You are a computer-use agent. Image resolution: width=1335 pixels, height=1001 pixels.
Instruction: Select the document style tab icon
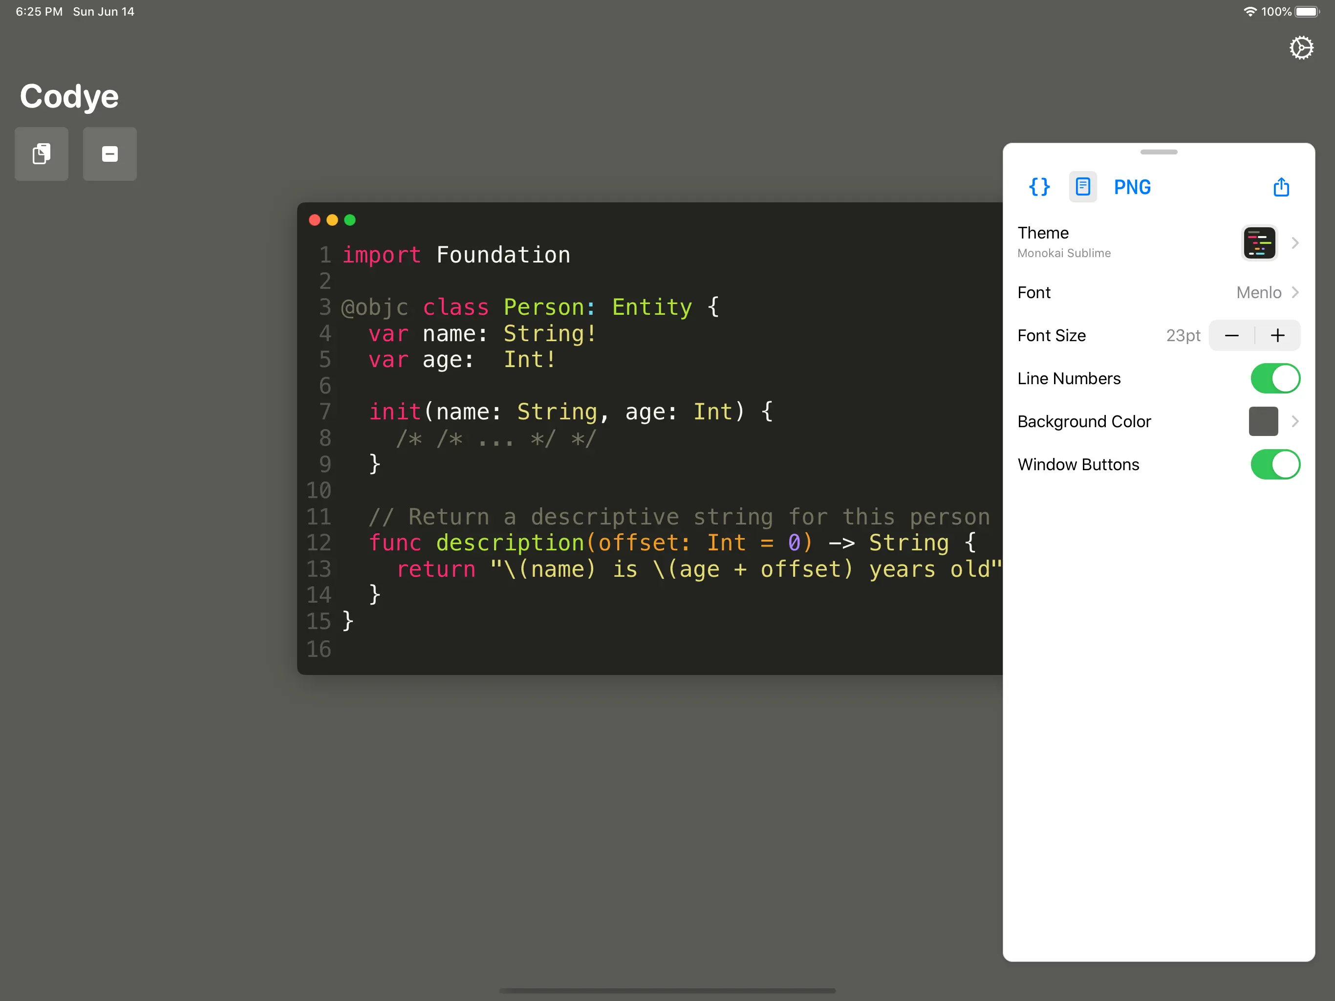click(x=1083, y=187)
